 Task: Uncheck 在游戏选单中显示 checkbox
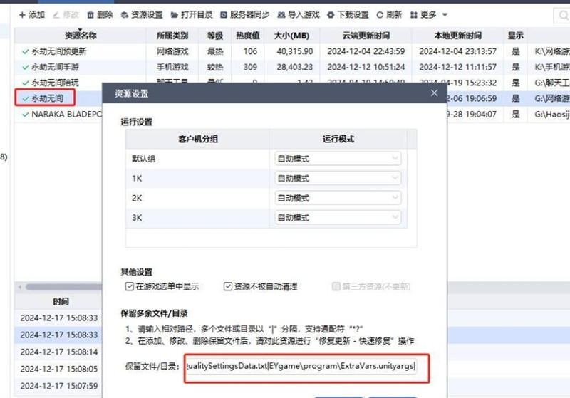coord(130,287)
